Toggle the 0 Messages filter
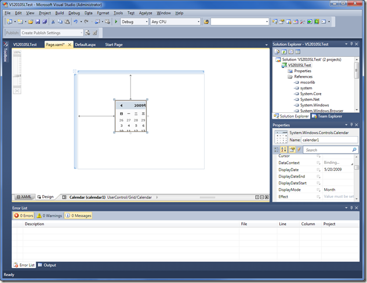Image resolution: width=367 pixels, height=283 pixels. (78, 215)
